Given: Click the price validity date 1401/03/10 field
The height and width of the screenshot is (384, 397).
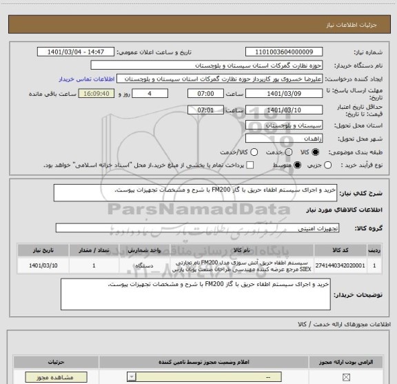Looking at the screenshot, I should coord(284,110).
